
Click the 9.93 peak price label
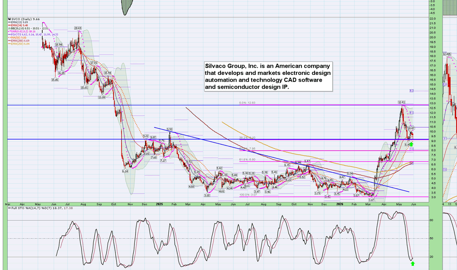click(x=169, y=129)
